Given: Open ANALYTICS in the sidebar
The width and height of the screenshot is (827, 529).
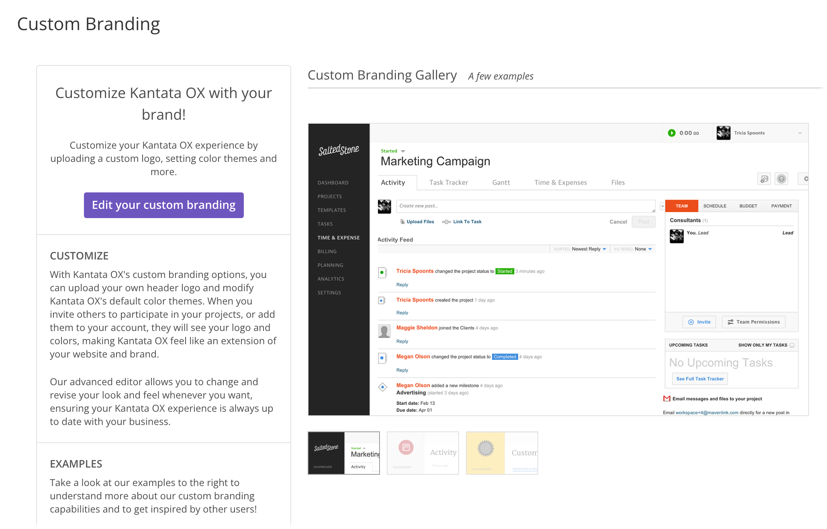Looking at the screenshot, I should [331, 279].
